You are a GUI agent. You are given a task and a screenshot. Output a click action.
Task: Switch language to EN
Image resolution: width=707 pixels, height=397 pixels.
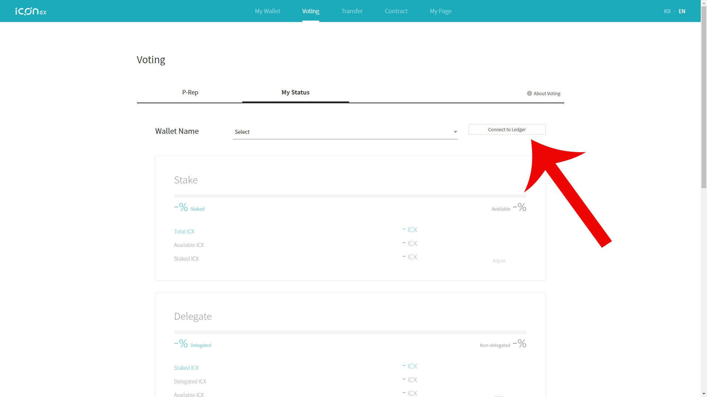[x=682, y=11]
